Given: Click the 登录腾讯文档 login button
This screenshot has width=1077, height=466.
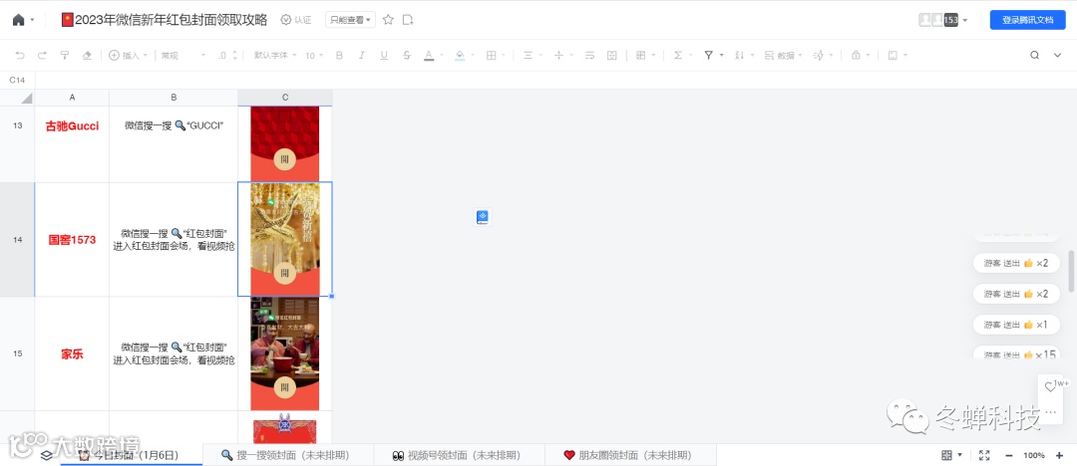Looking at the screenshot, I should pos(1027,20).
